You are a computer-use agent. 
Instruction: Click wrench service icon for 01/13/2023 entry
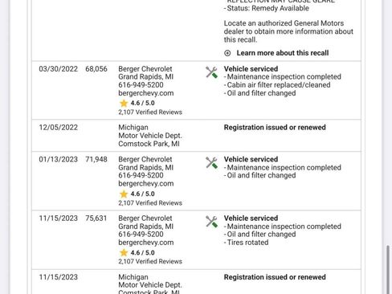click(211, 163)
